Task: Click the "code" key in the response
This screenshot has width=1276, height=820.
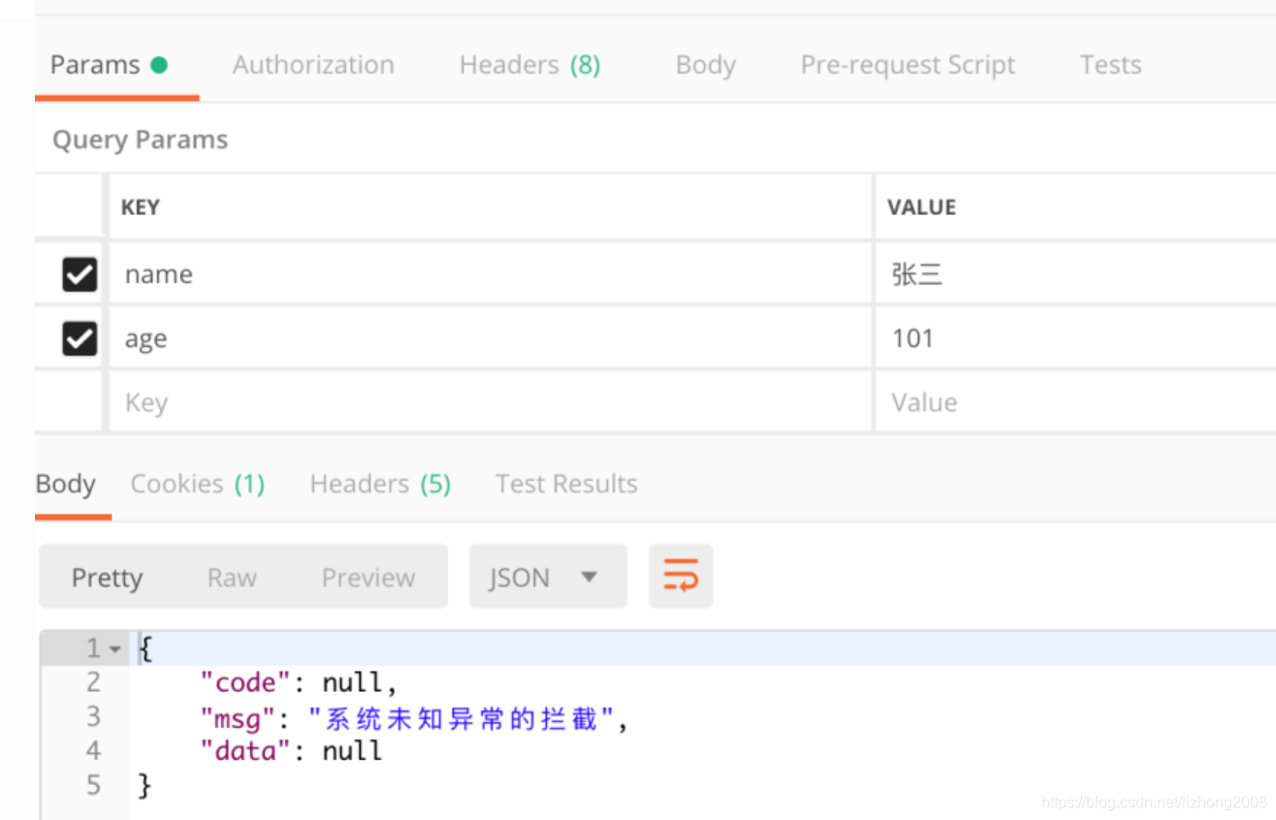Action: 244,683
